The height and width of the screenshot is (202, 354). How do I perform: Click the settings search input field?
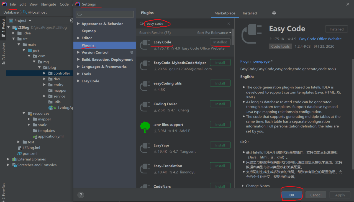[105, 14]
